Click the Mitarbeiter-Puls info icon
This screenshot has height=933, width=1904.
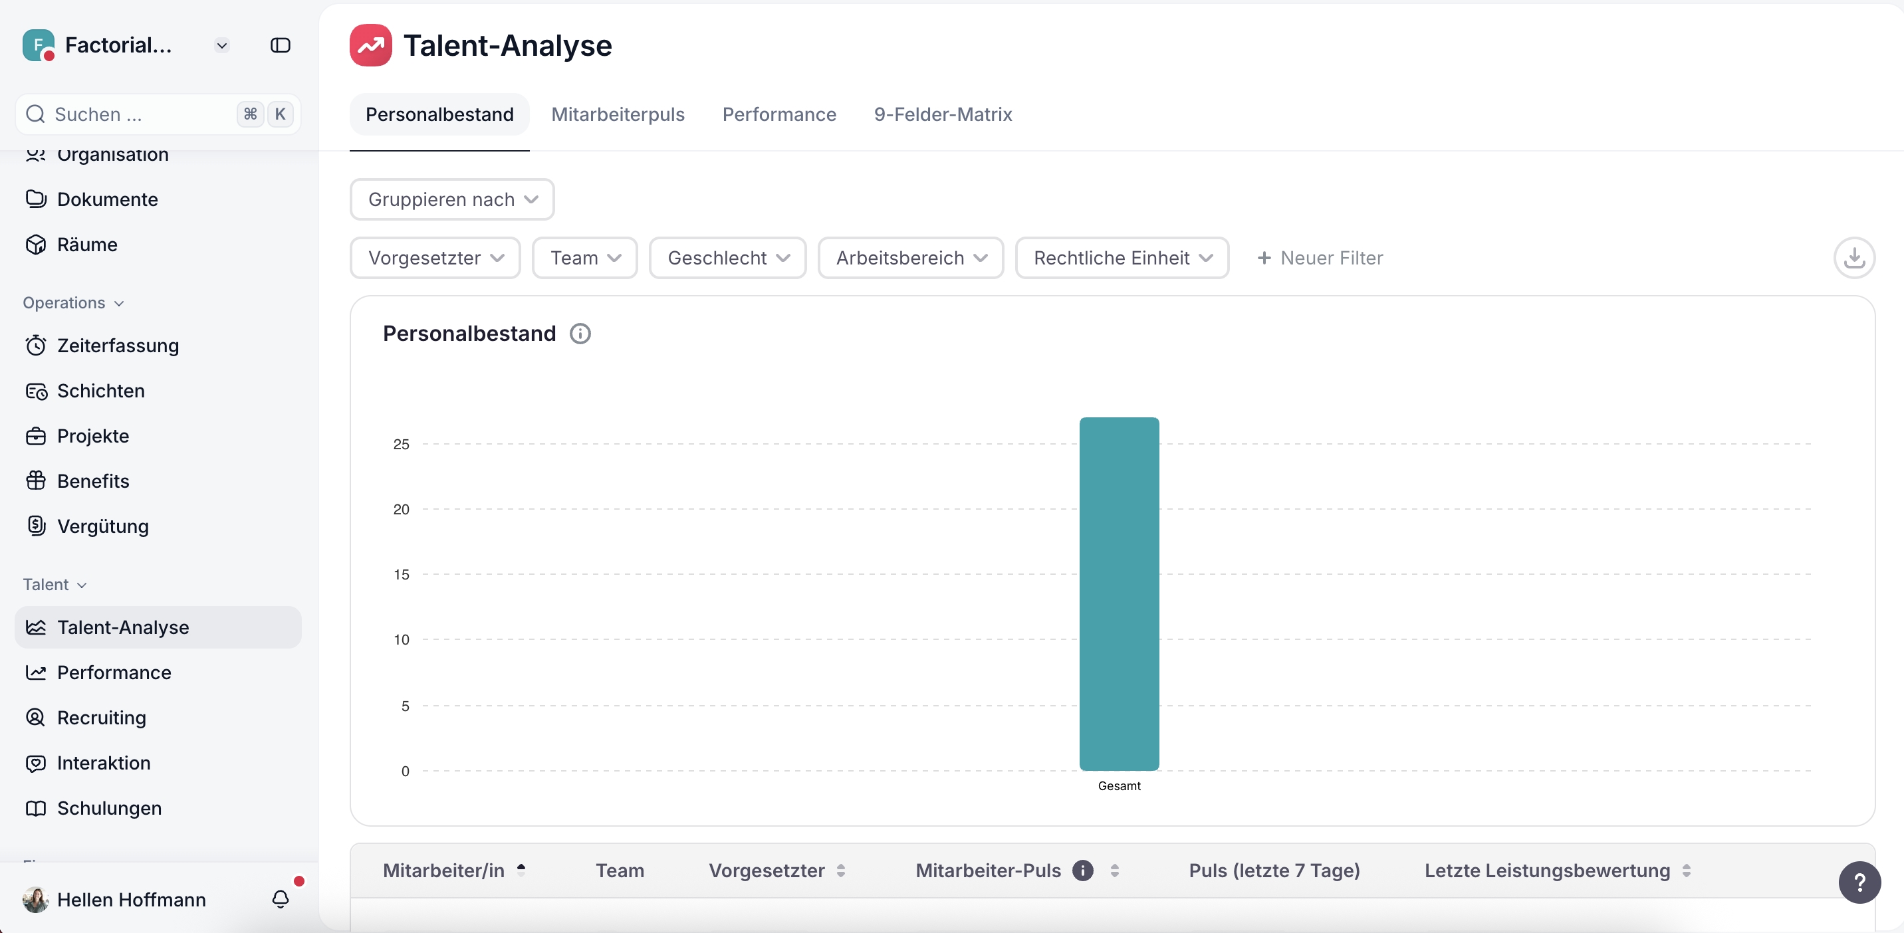click(1082, 871)
